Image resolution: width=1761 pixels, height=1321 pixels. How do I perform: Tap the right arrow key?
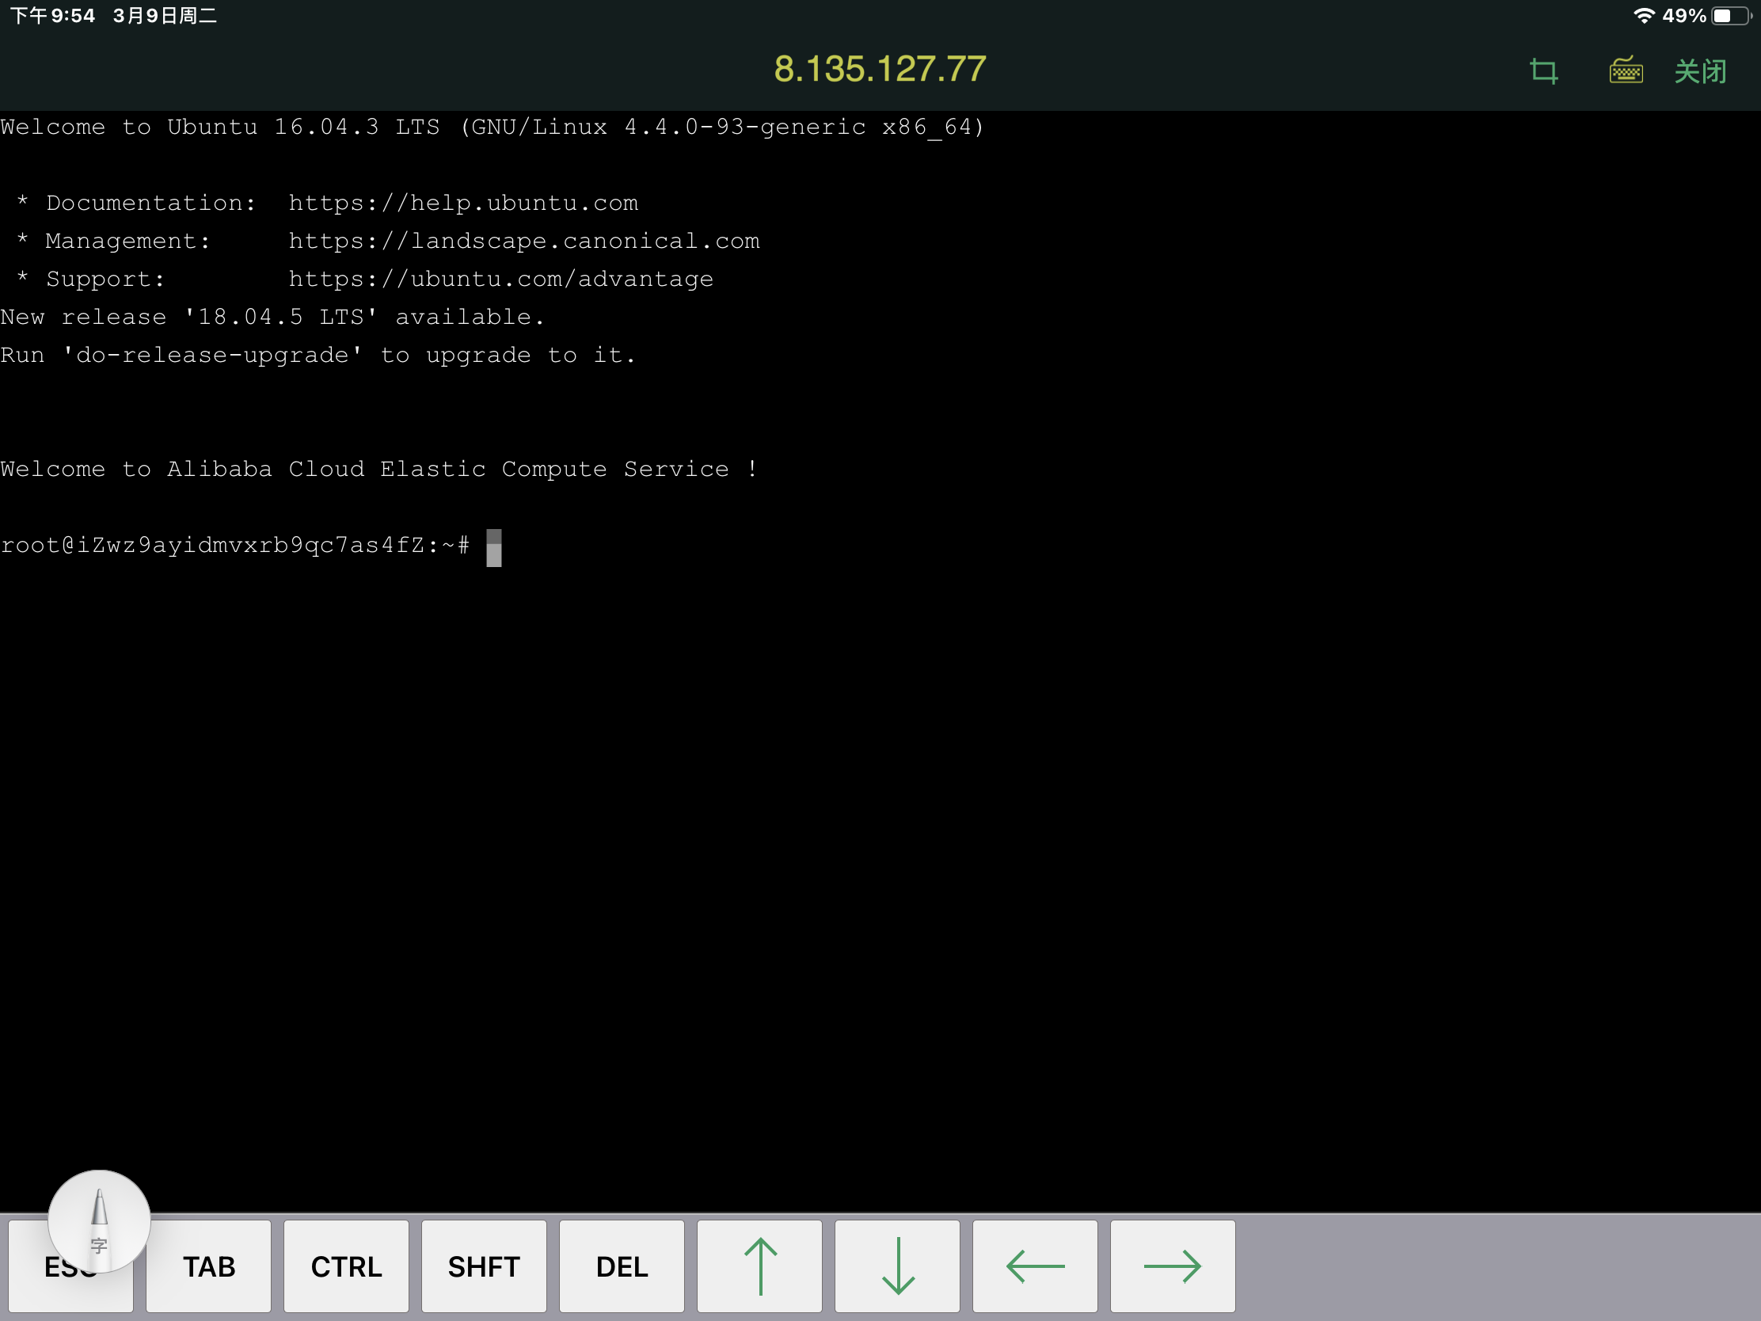coord(1173,1266)
